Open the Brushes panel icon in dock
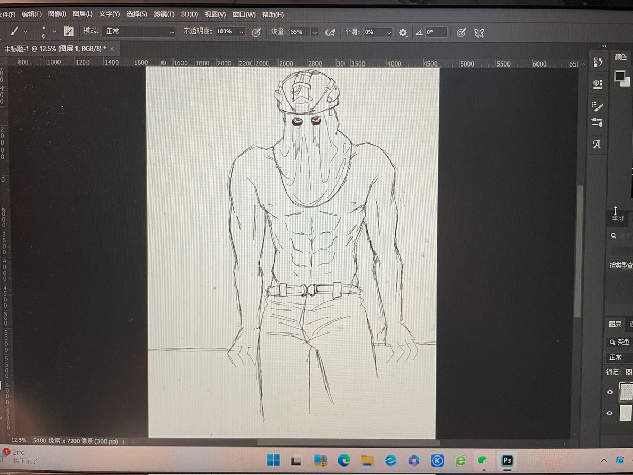The width and height of the screenshot is (633, 475). tap(598, 107)
